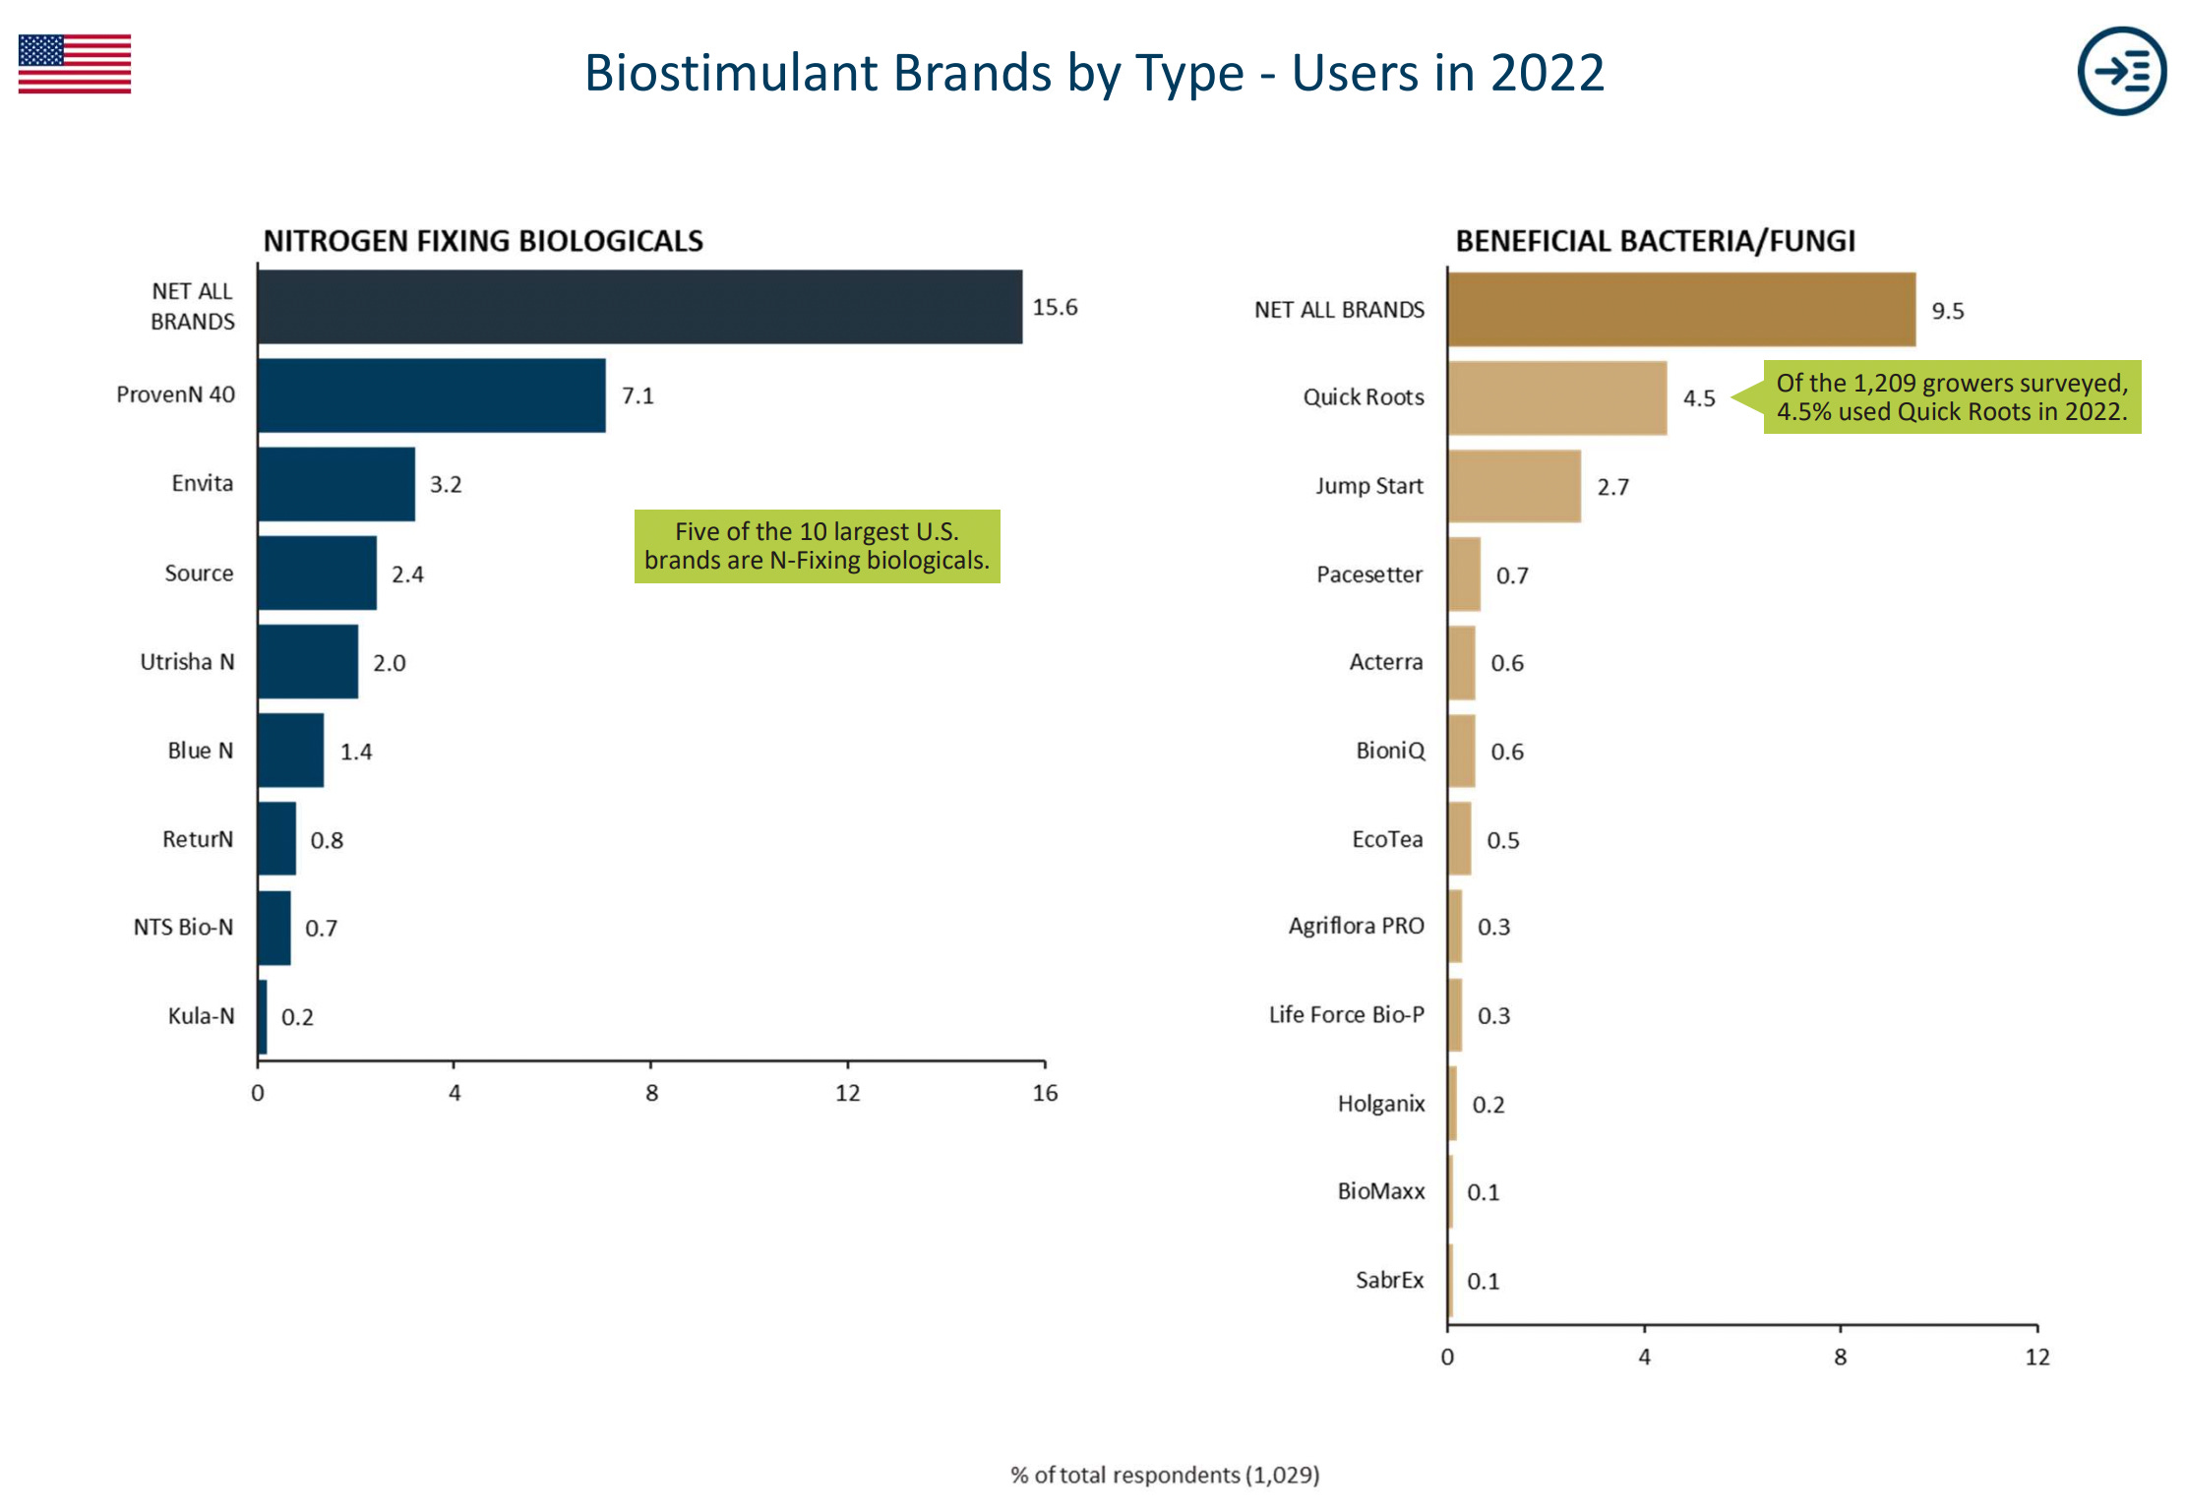This screenshot has height=1511, width=2186.
Task: Click the 9.5 value next to NET ALL BRANDS
Action: pos(1946,309)
